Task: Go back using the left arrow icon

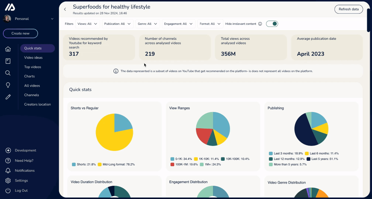Action: (65, 9)
